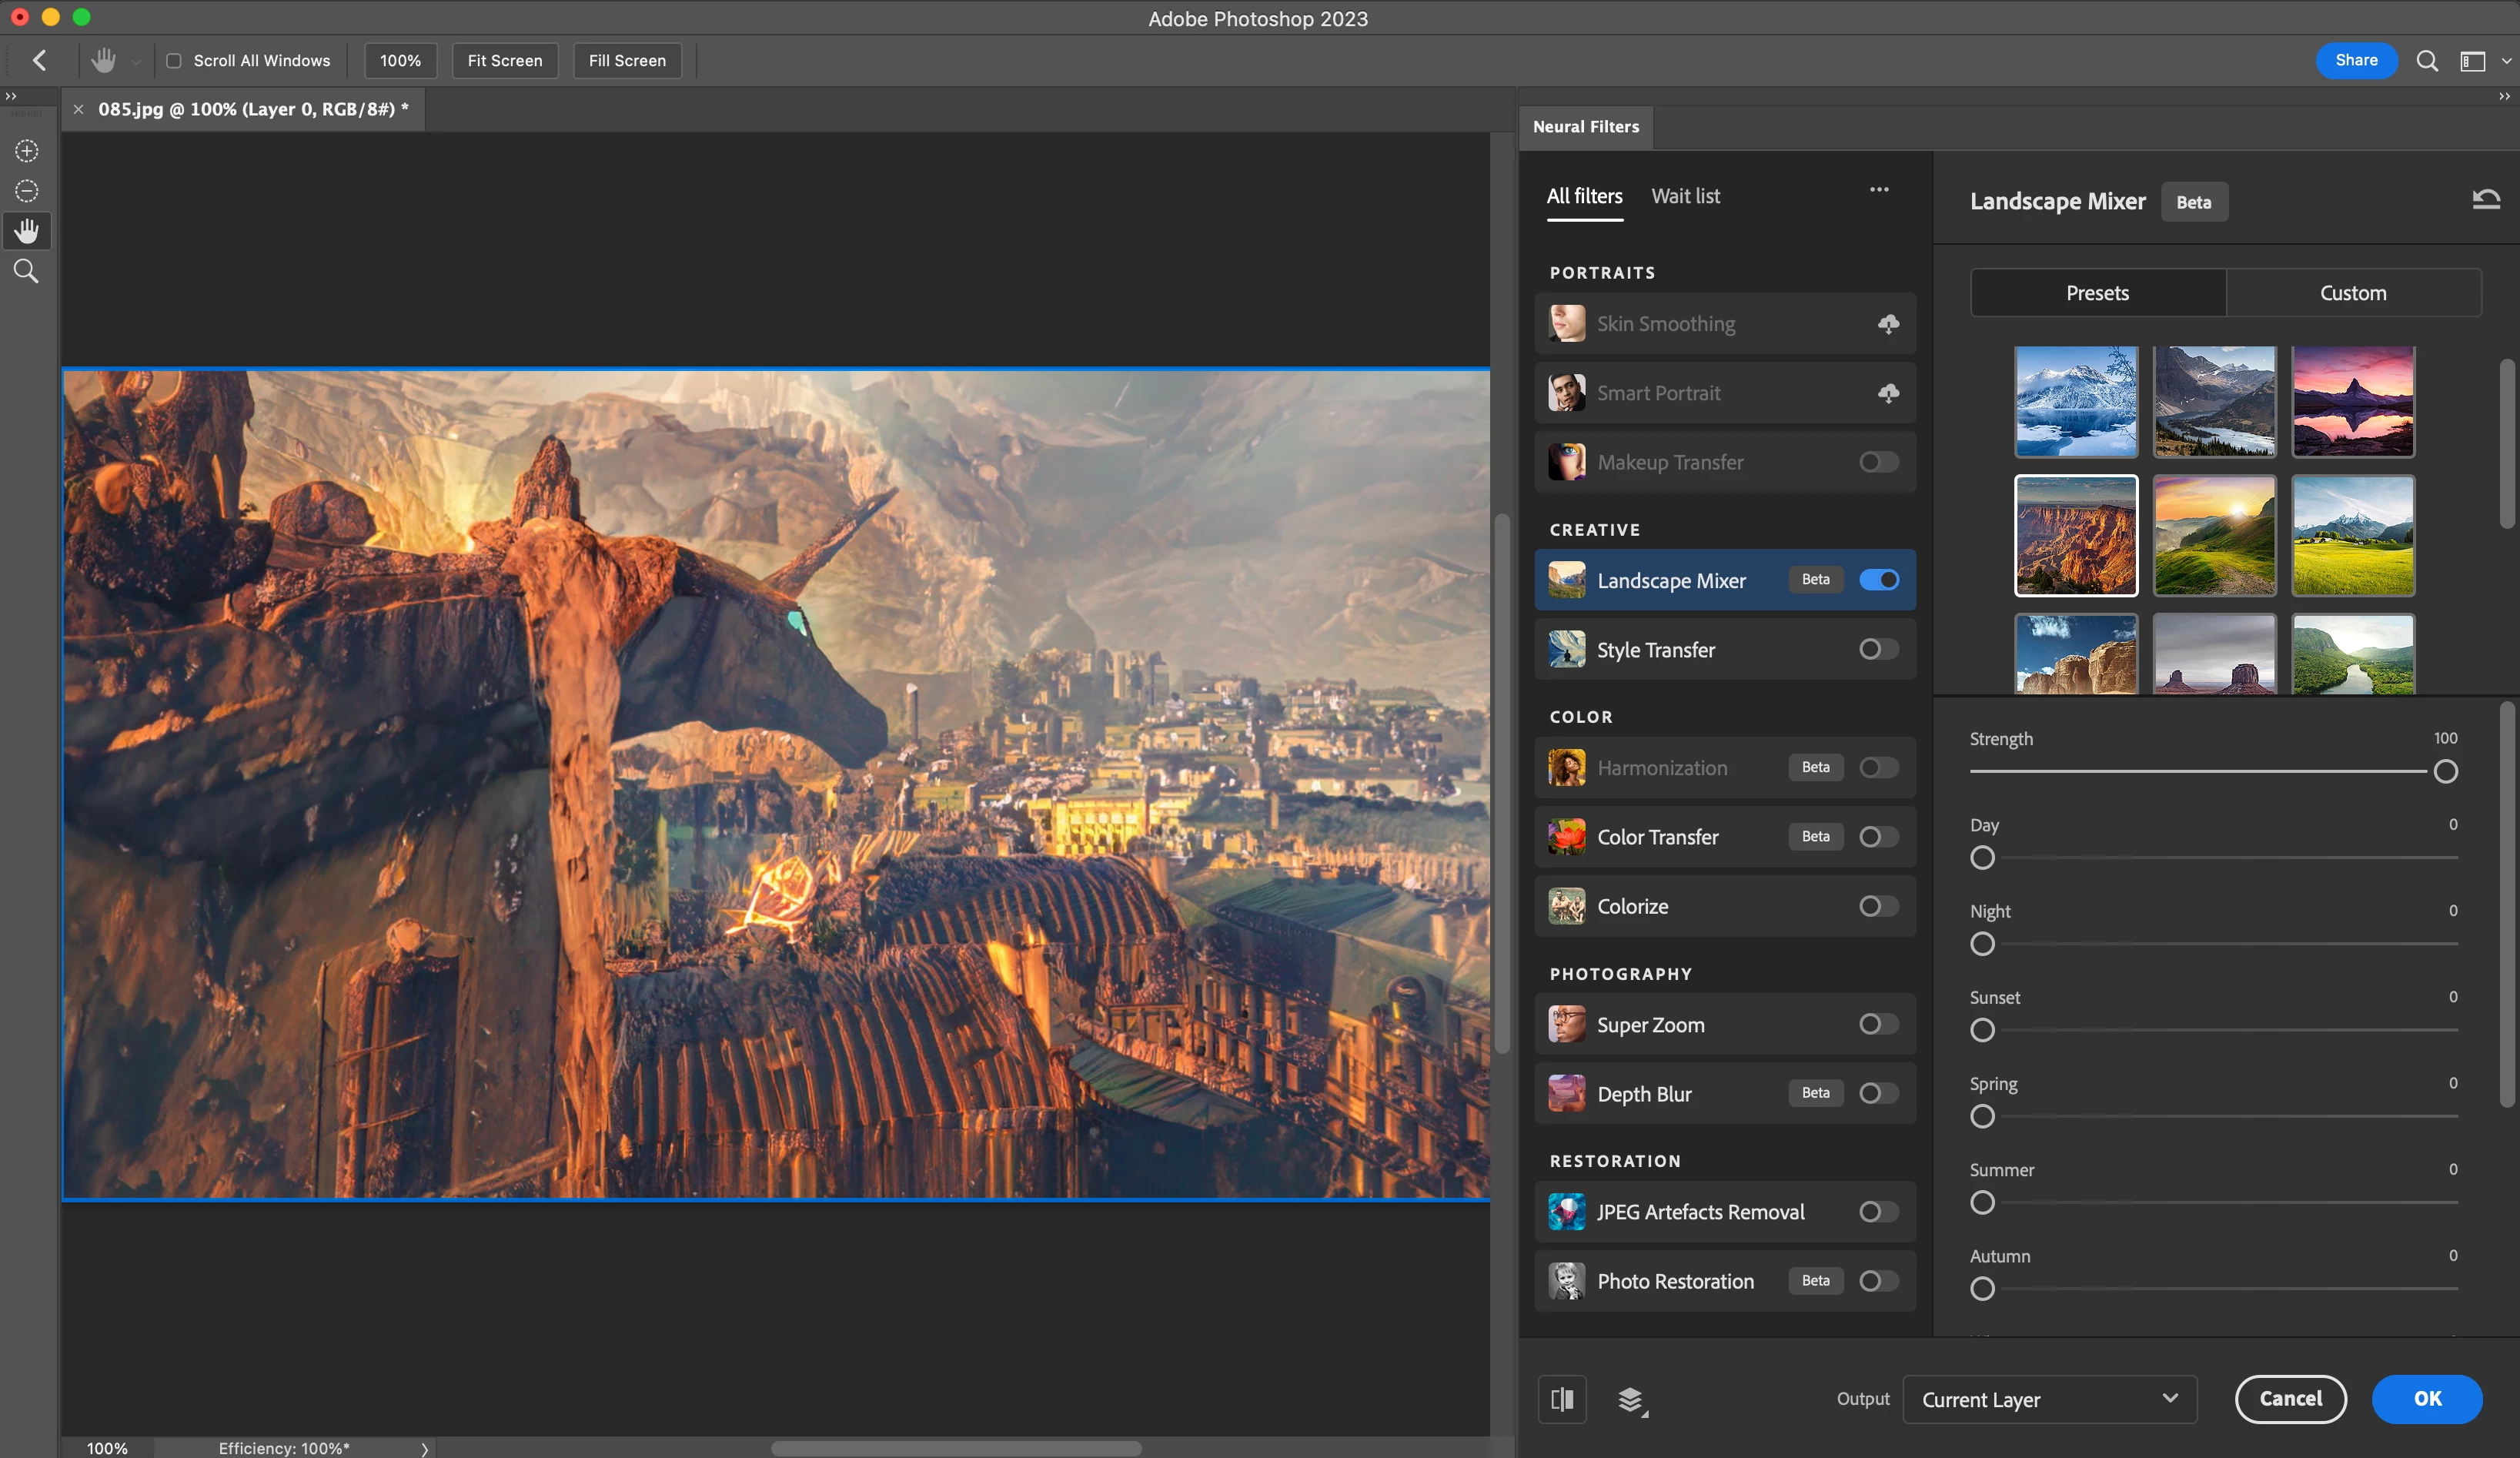Open the three-dots filter options menu
Image resolution: width=2520 pixels, height=1458 pixels.
pyautogui.click(x=1879, y=190)
